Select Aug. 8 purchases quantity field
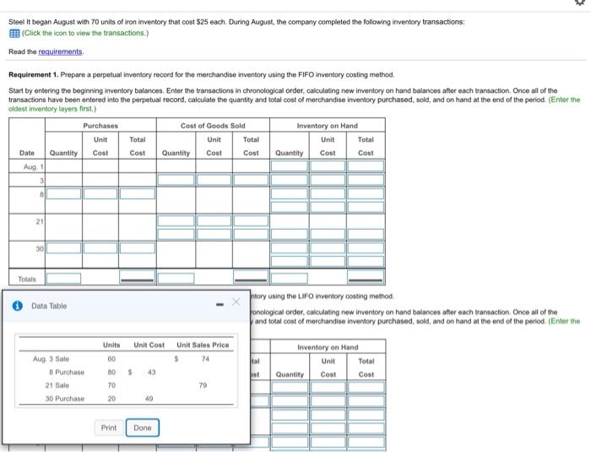The width and height of the screenshot is (591, 452). 63,193
